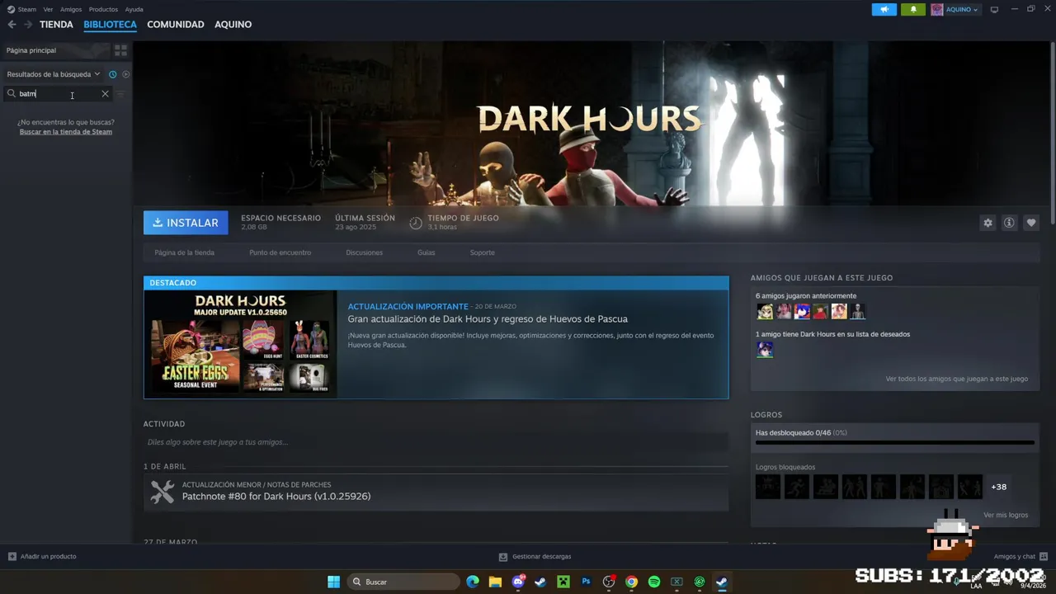
Task: Open Patchnote #80 for Dark Hours entry
Action: pos(276,497)
